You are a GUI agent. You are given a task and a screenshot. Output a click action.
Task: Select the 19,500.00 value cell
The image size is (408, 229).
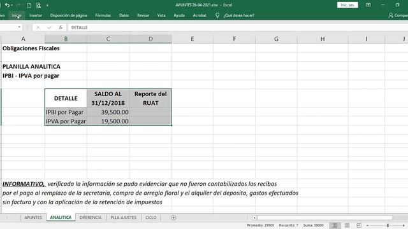click(x=108, y=121)
